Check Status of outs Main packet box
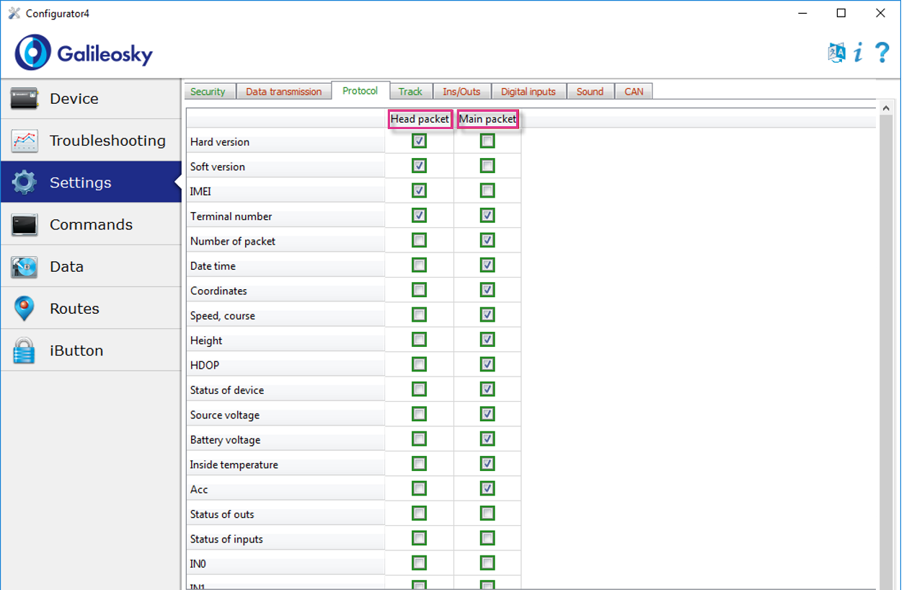The image size is (904, 590). pos(487,514)
